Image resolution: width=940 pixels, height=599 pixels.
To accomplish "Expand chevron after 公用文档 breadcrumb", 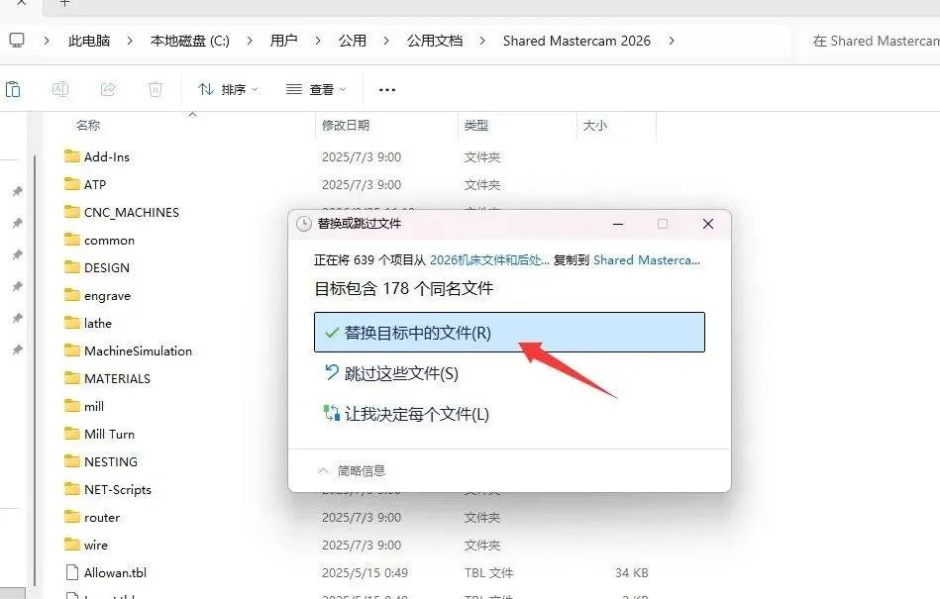I will tap(482, 41).
